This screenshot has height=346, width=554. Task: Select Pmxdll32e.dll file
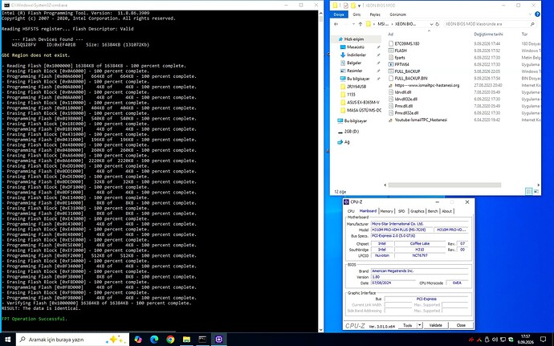[x=406, y=112]
